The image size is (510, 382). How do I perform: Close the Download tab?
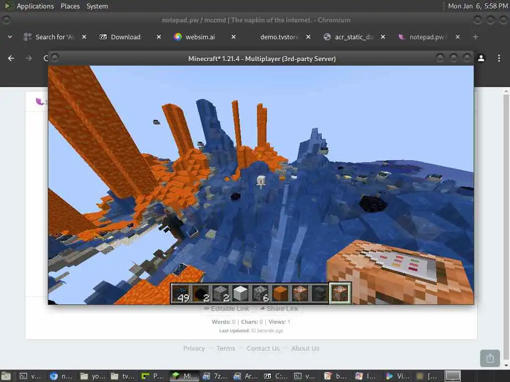click(x=159, y=37)
